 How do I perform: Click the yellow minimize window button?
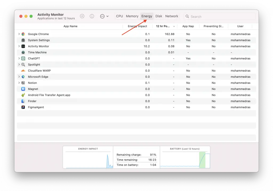pyautogui.click(x=26, y=16)
